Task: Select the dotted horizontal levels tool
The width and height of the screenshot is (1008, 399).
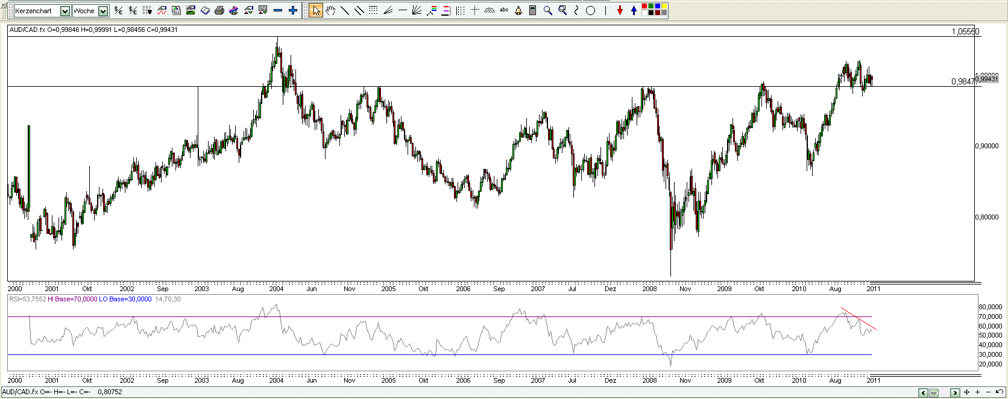Action: 373,10
